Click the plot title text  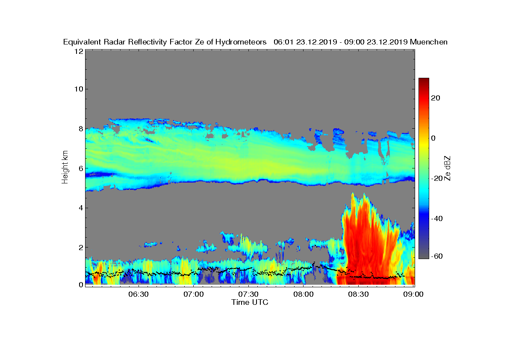(x=255, y=42)
